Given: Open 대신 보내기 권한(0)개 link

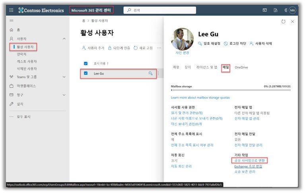Looking at the screenshot, I should click(186, 124).
